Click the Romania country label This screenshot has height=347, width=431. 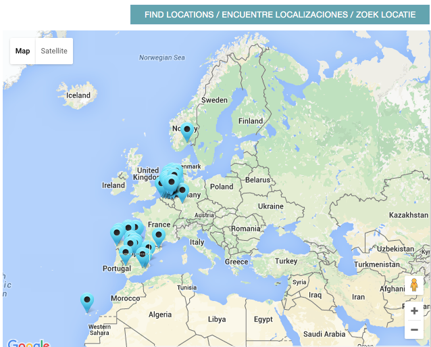245,229
